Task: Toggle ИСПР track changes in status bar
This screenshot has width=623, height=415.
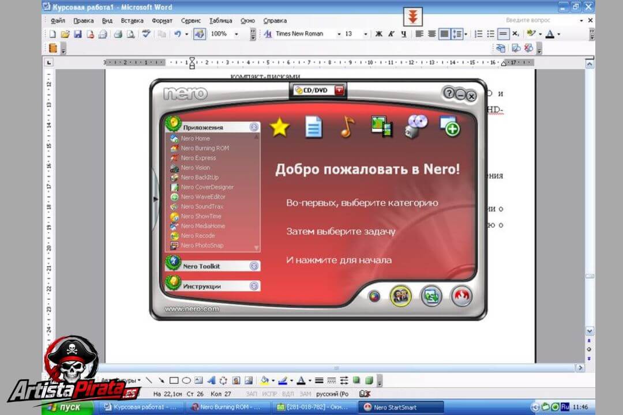Action: pyautogui.click(x=269, y=394)
